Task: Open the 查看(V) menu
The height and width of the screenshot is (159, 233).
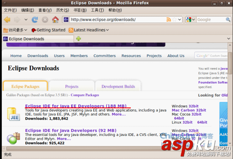Action: [45, 10]
